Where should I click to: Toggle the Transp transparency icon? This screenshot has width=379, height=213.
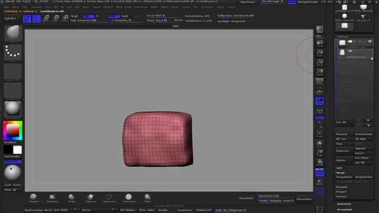320,182
